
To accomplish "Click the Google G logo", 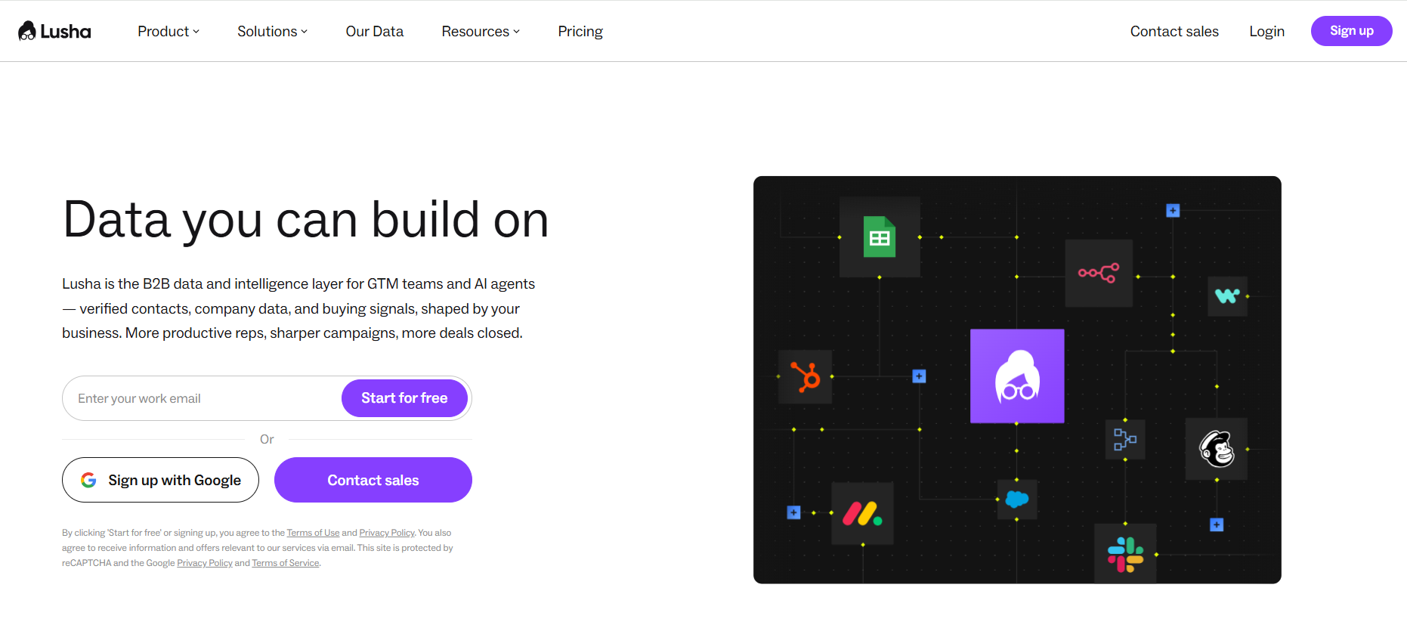I will pyautogui.click(x=88, y=480).
